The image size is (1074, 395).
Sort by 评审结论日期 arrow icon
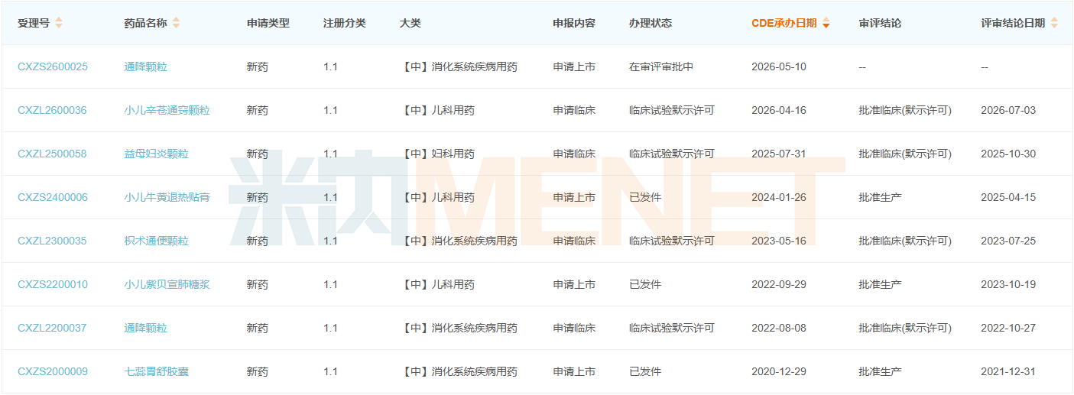click(x=1054, y=23)
